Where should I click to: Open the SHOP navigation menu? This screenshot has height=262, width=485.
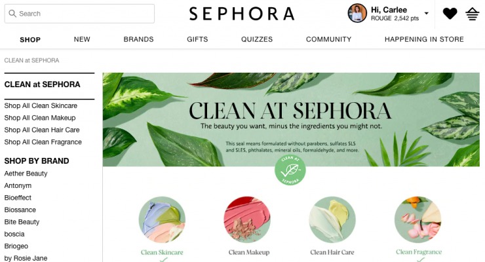[30, 39]
